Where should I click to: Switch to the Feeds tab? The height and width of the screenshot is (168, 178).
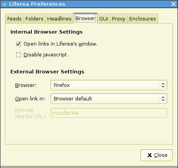[x=14, y=19]
